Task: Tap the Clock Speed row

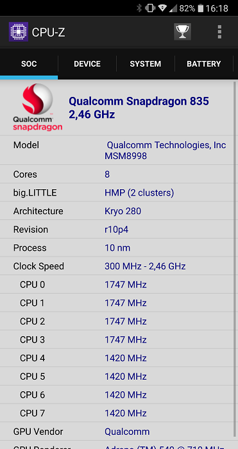Action: click(x=117, y=266)
